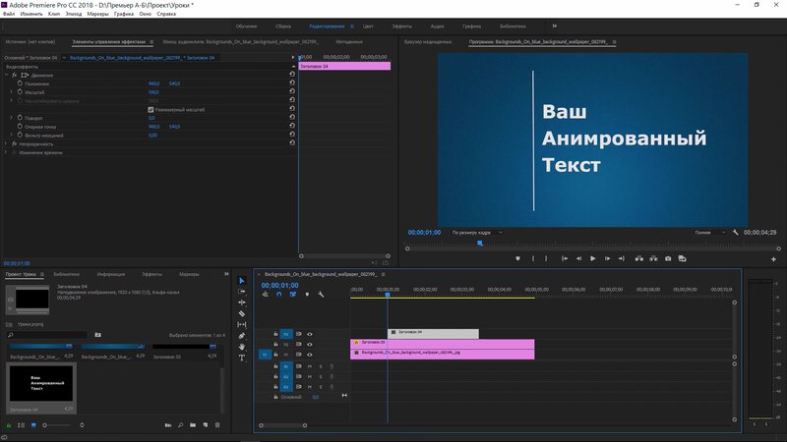The height and width of the screenshot is (442, 787).
Task: Delete selected item with trash icon
Action: click(217, 425)
